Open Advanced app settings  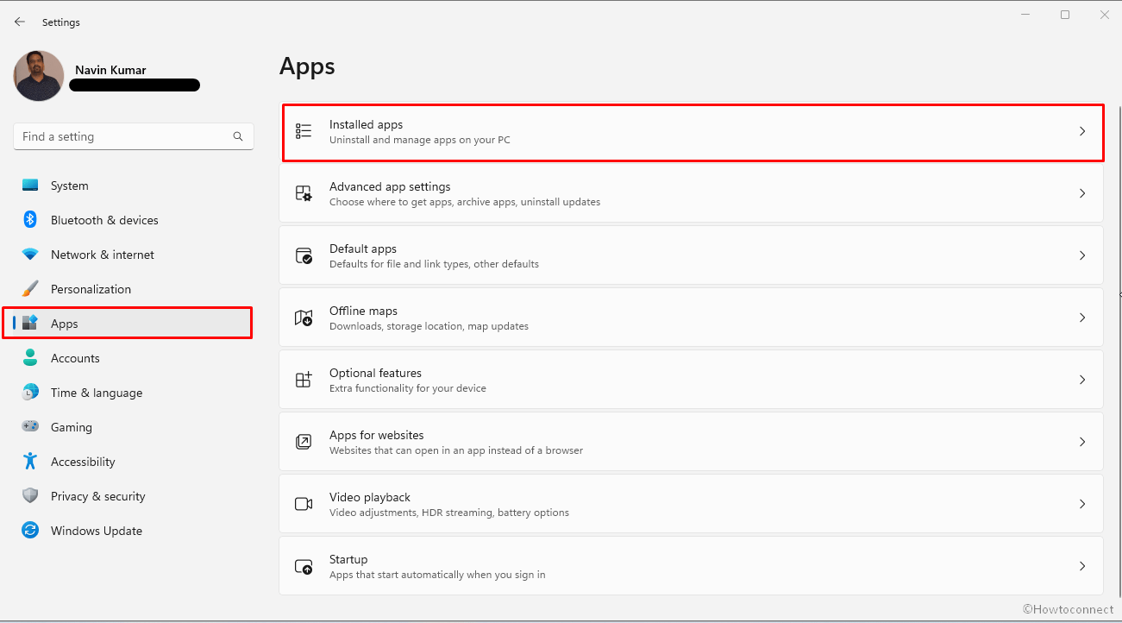point(691,193)
